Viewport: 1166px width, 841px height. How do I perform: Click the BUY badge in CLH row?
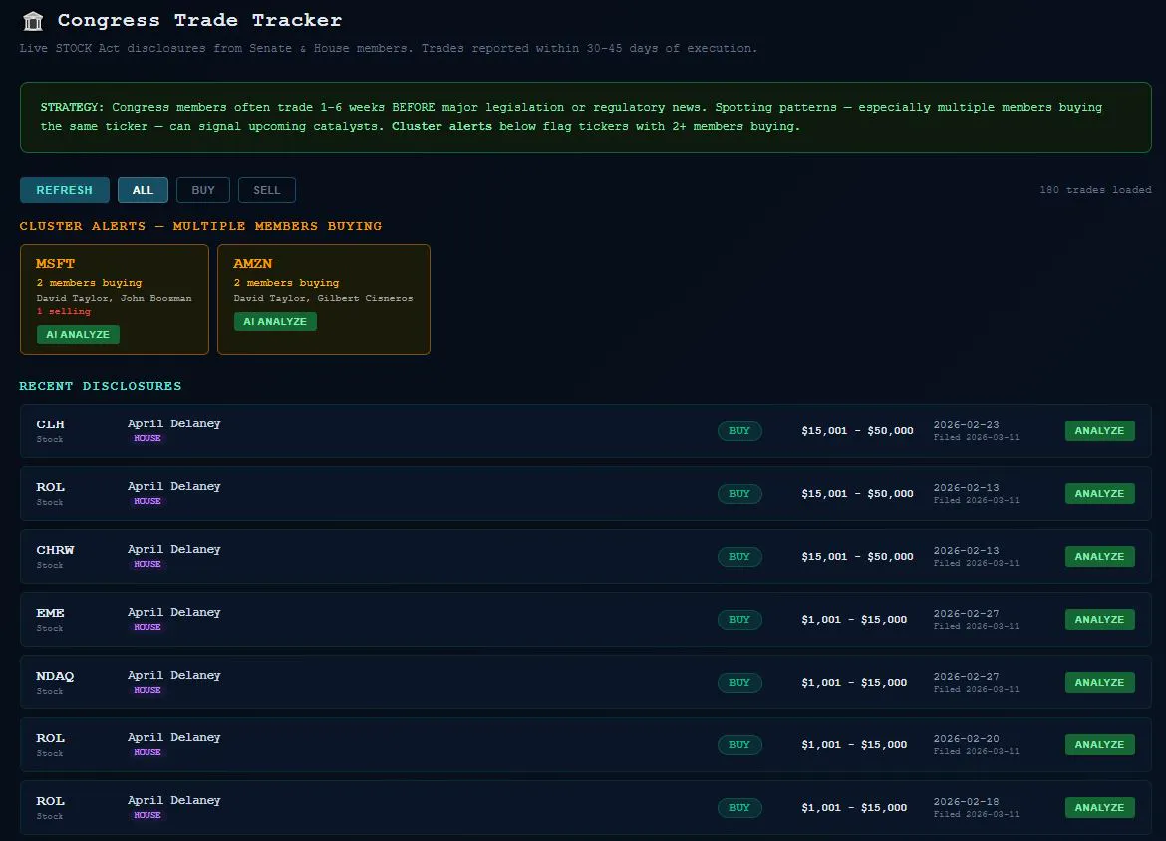(739, 431)
